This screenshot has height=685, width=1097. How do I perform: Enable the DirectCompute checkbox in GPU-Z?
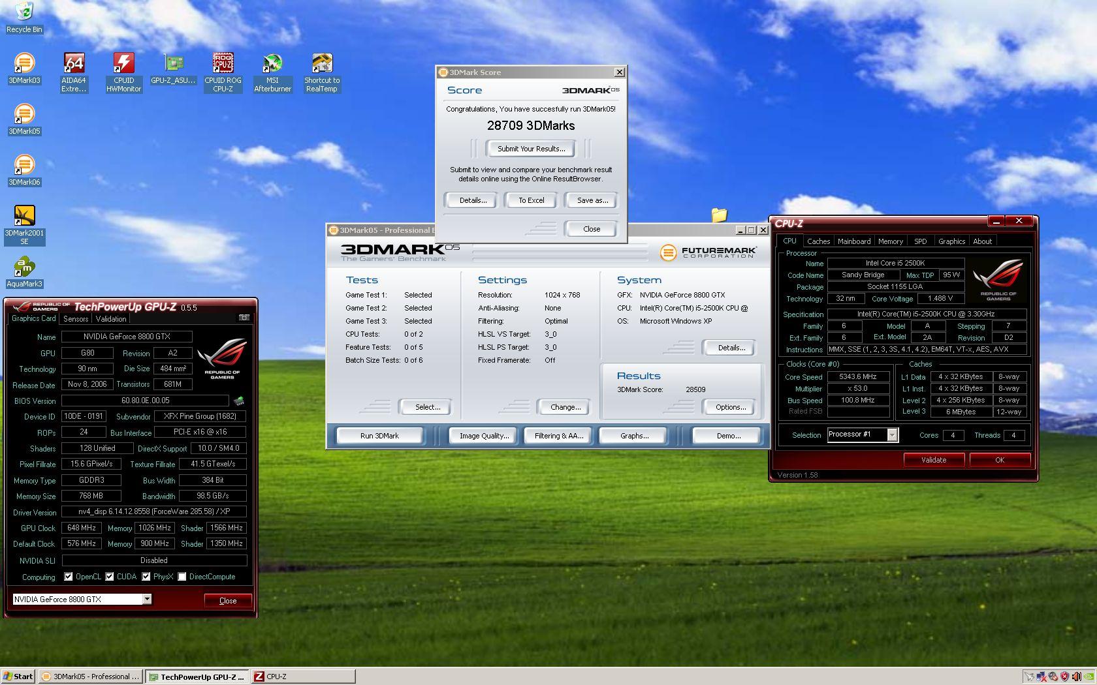182,577
